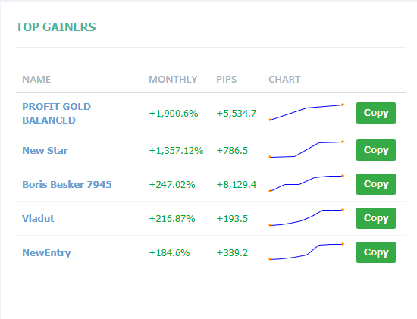Click the NewEntry sparkline chart

tap(306, 252)
